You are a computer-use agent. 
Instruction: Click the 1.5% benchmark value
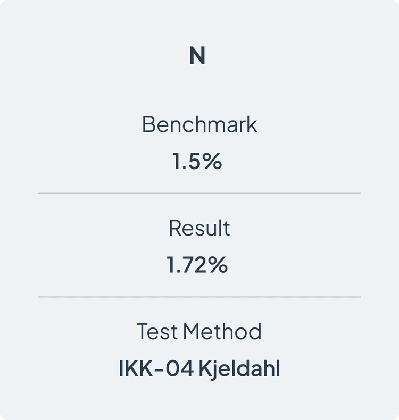pos(197,161)
